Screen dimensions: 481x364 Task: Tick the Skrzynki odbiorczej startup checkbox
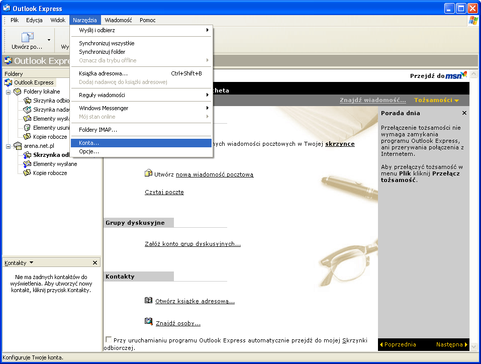(108, 339)
